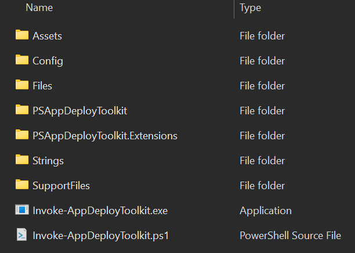The image size is (355, 253).
Task: Select the Strings folder name
Action: click(48, 161)
